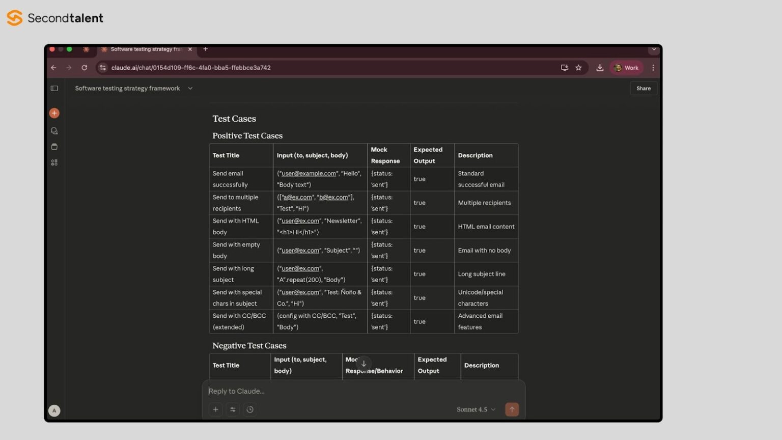
Task: Send message with orange arrow button
Action: click(x=512, y=409)
